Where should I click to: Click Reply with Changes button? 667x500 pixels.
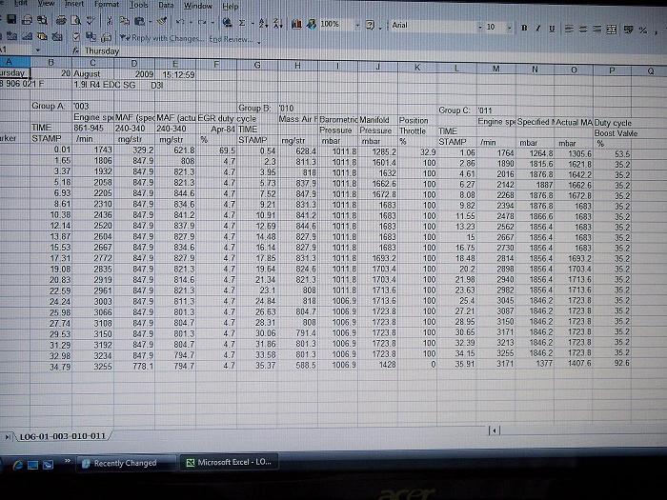[164, 38]
